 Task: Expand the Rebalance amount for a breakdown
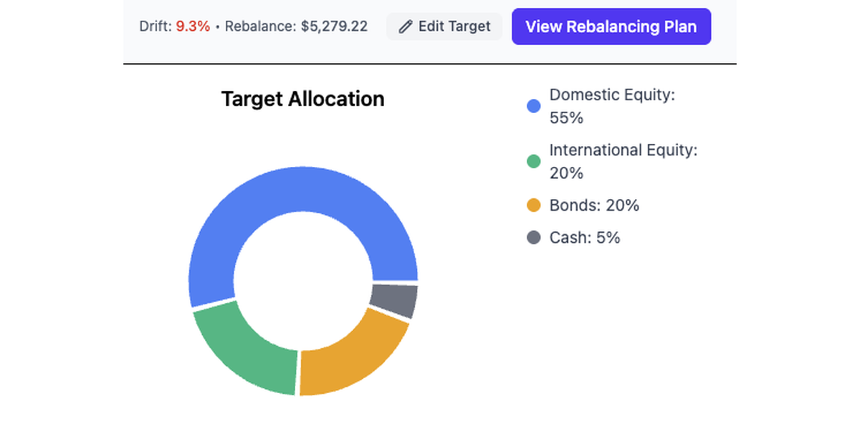[x=296, y=26]
